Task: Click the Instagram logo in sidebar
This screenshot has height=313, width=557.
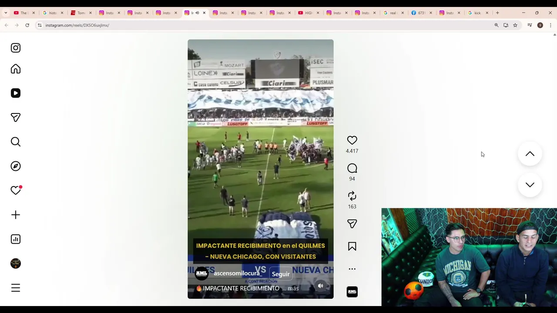Action: coord(16,48)
